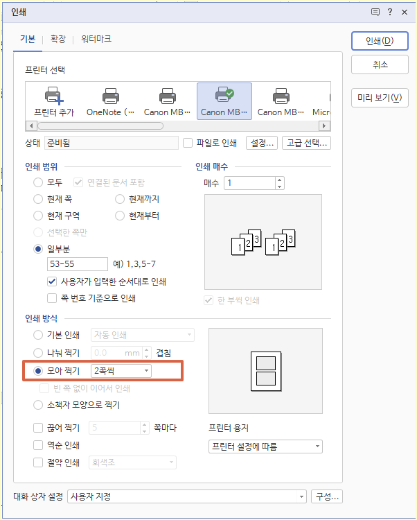Open the 프린터 설정에 따름 paper dropdown
The height and width of the screenshot is (520, 417).
click(265, 447)
